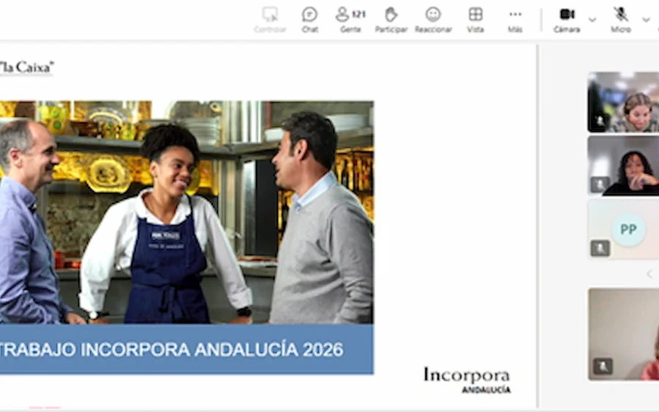Select the second participant video tile
The height and width of the screenshot is (412, 659).
pos(624,165)
